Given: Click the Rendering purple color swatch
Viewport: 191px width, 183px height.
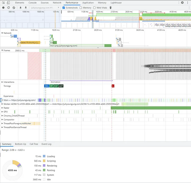Looking at the screenshot, I should pyautogui.click(x=44, y=165).
